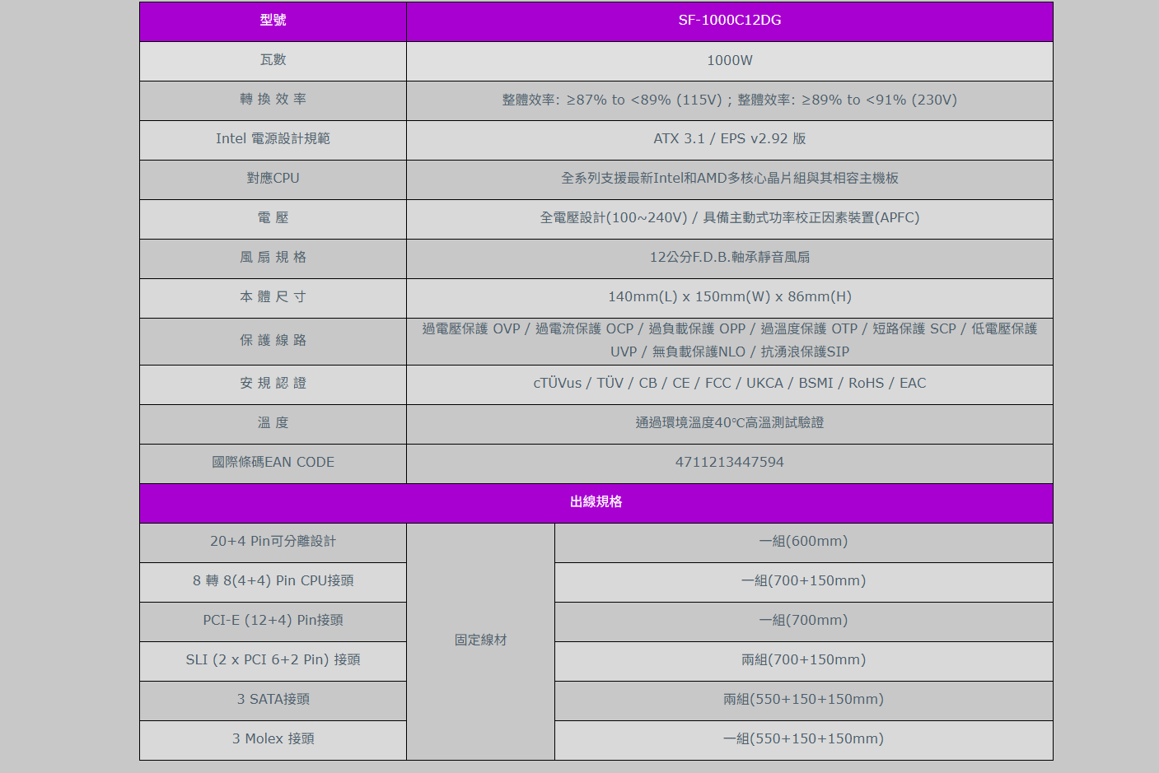
Task: Click the 8 轉 8(4+4) Pin CPU接頭 label
Action: (x=273, y=581)
